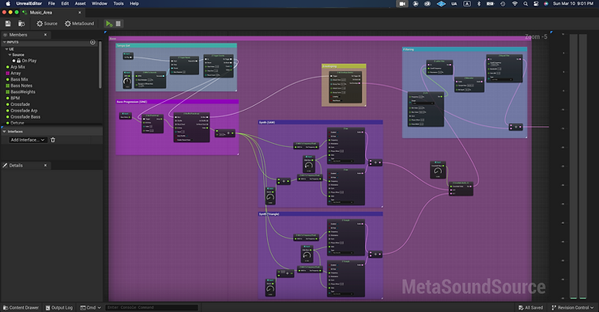Open the MetaSound settings
This screenshot has height=312, width=599.
coord(79,23)
